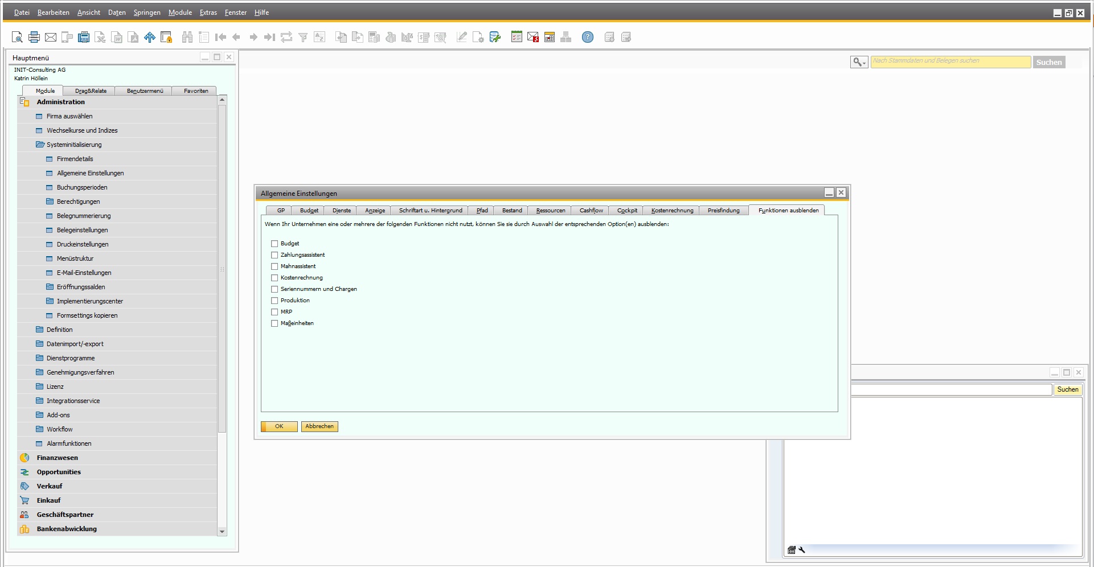Click the printer icon in toolbar
The width and height of the screenshot is (1094, 567).
(x=34, y=38)
